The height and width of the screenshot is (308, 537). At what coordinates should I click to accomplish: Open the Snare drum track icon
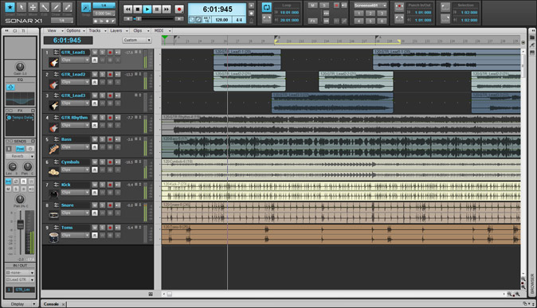pyautogui.click(x=53, y=215)
